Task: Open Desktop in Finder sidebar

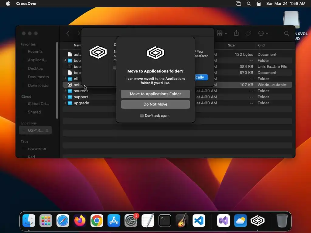Action: pos(35,68)
